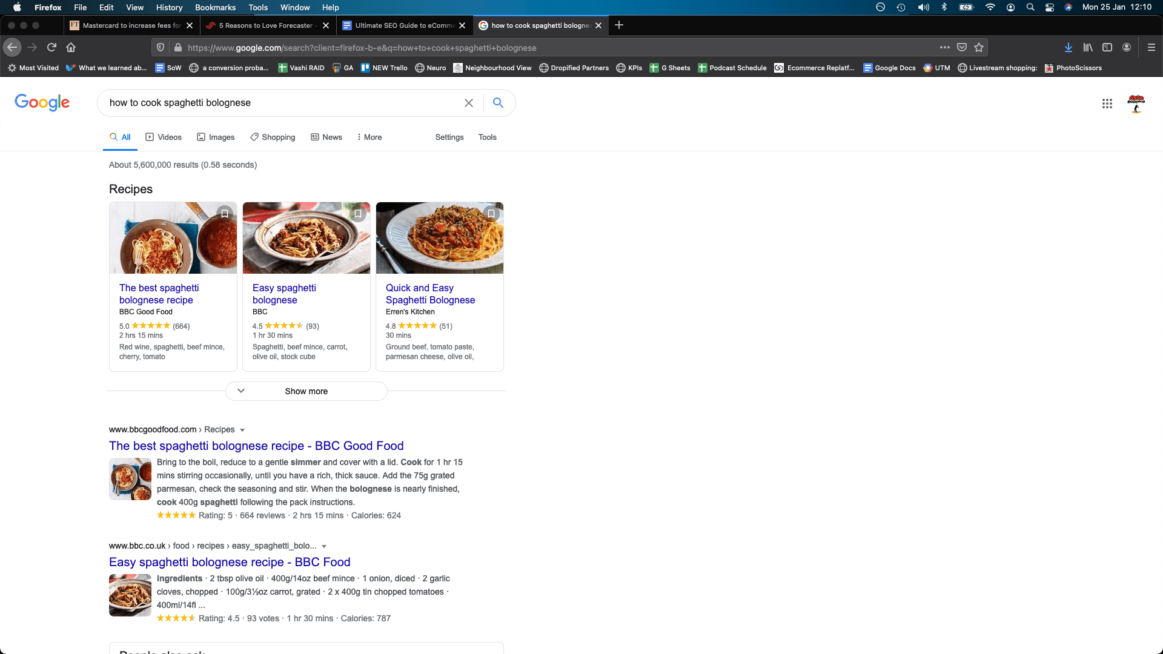The width and height of the screenshot is (1163, 654).
Task: Open dropdown arrow next to bbc.co.uk result URL
Action: [324, 546]
